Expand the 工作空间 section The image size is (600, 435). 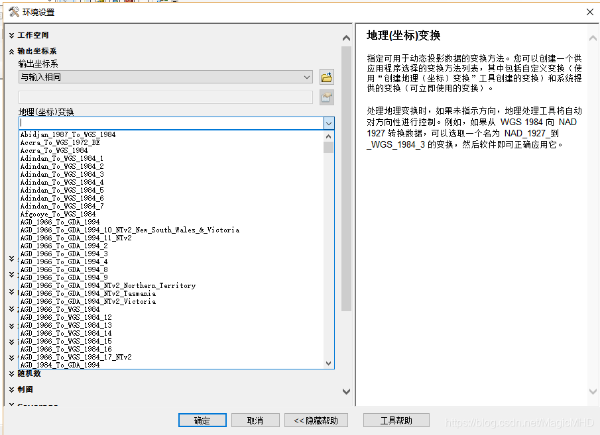12,35
